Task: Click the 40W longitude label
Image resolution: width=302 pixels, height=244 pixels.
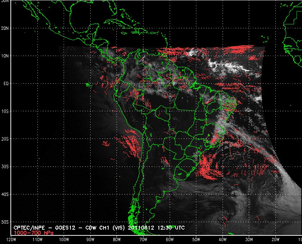Action: tap(223, 239)
